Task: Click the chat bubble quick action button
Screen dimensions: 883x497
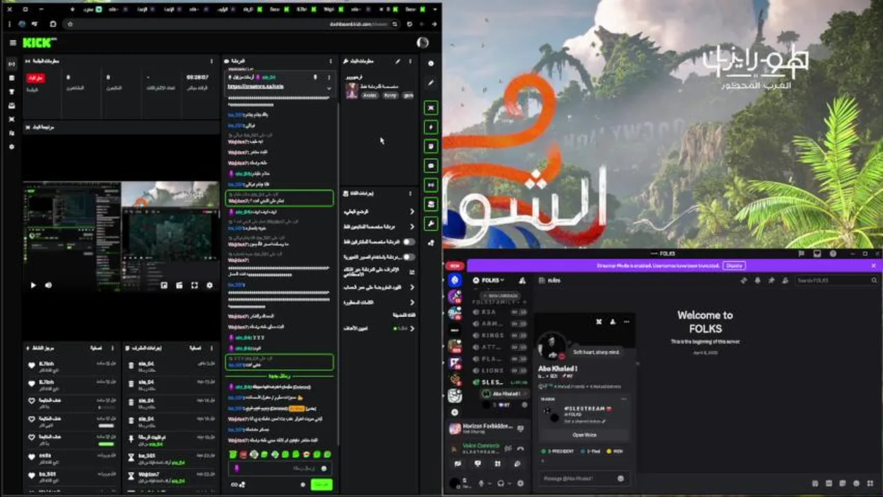Action: point(431,166)
